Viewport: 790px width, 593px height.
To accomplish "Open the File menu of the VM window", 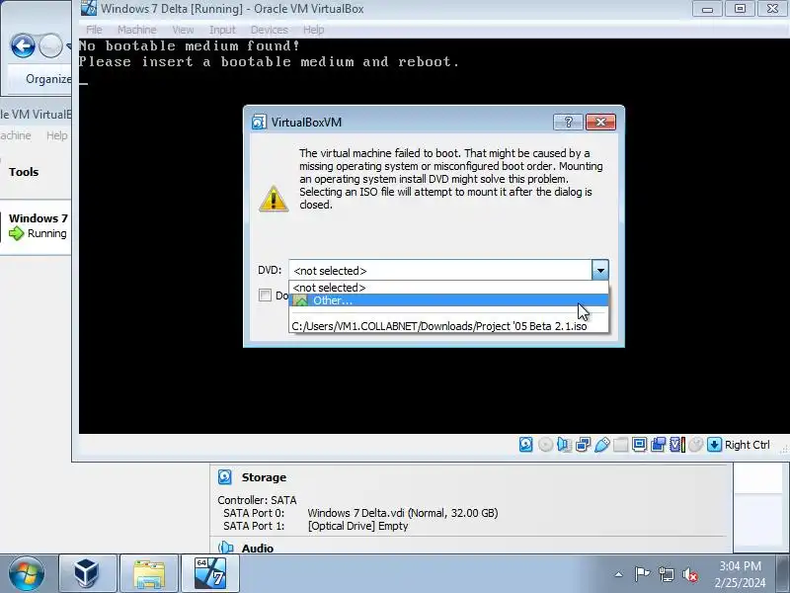I will click(94, 30).
